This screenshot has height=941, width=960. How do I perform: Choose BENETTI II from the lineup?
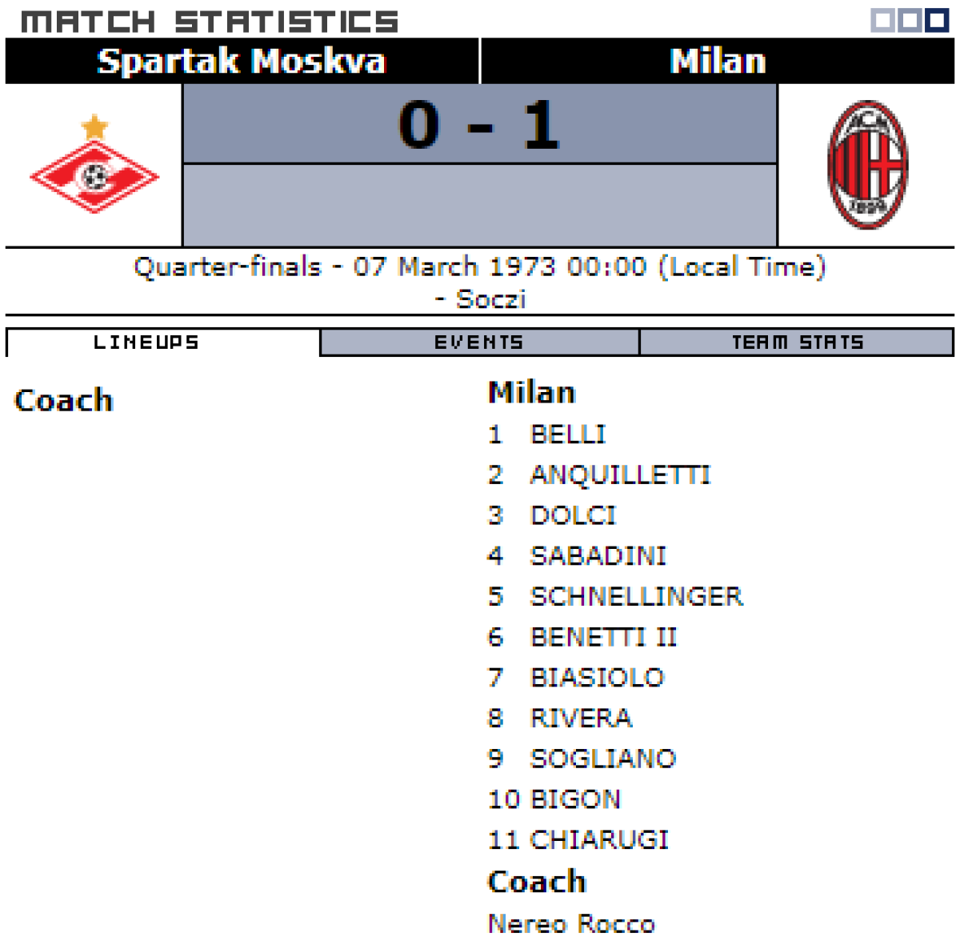point(604,637)
